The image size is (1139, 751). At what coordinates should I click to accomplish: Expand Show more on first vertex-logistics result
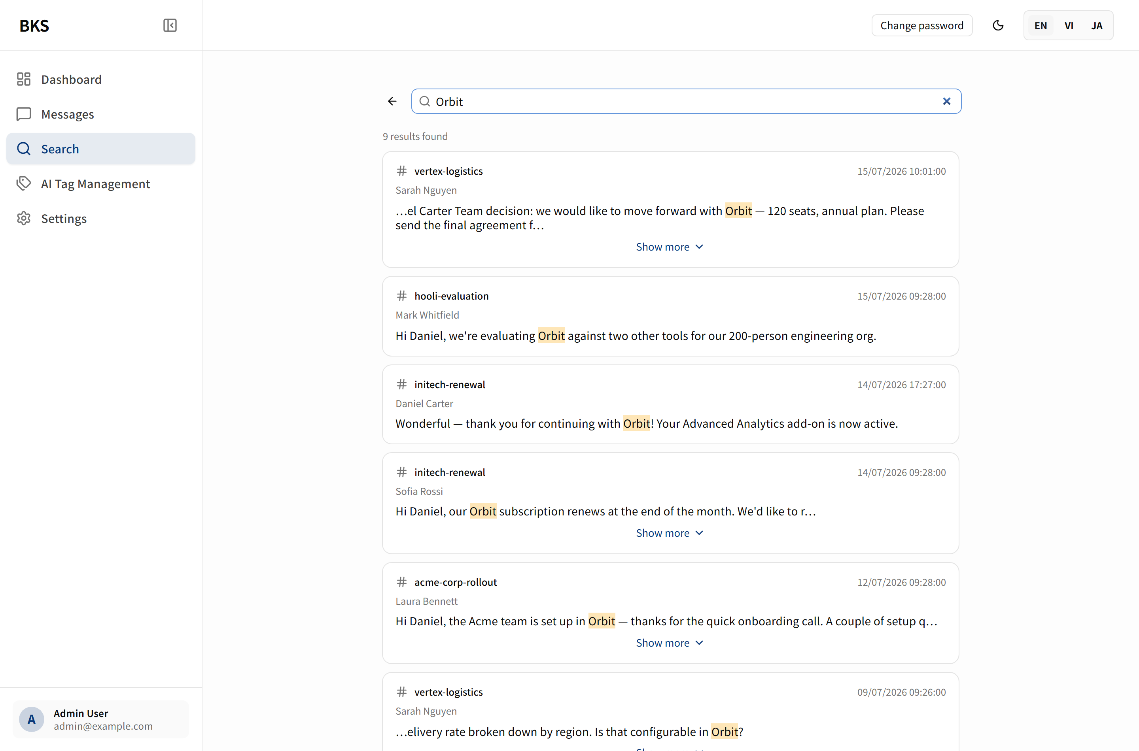670,247
